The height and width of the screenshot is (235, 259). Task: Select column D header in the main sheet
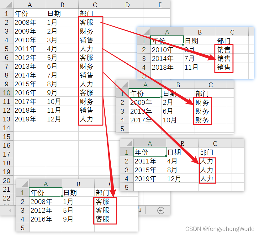[x=127, y=5]
